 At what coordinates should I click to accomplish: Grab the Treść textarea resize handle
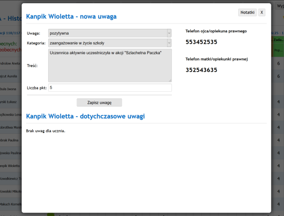pyautogui.click(x=170, y=81)
